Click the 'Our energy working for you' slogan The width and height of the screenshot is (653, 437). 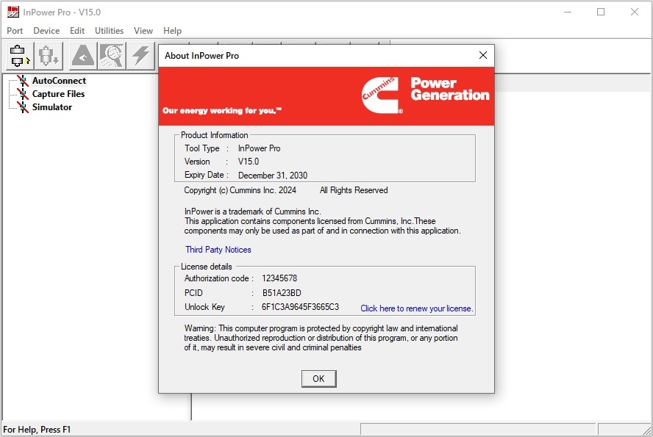[x=222, y=111]
